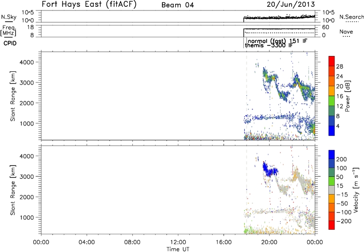Screen dimensions: 364x252
Task: Click the 'Fort Hays East (fitACF)' plot title
Action: click(x=89, y=5)
